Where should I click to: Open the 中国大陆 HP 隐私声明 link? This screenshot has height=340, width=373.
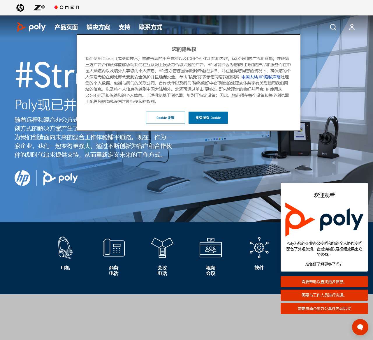(x=261, y=77)
